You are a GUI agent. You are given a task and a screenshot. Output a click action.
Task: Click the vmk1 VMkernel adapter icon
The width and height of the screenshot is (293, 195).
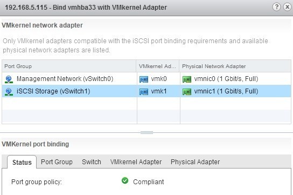(x=144, y=92)
